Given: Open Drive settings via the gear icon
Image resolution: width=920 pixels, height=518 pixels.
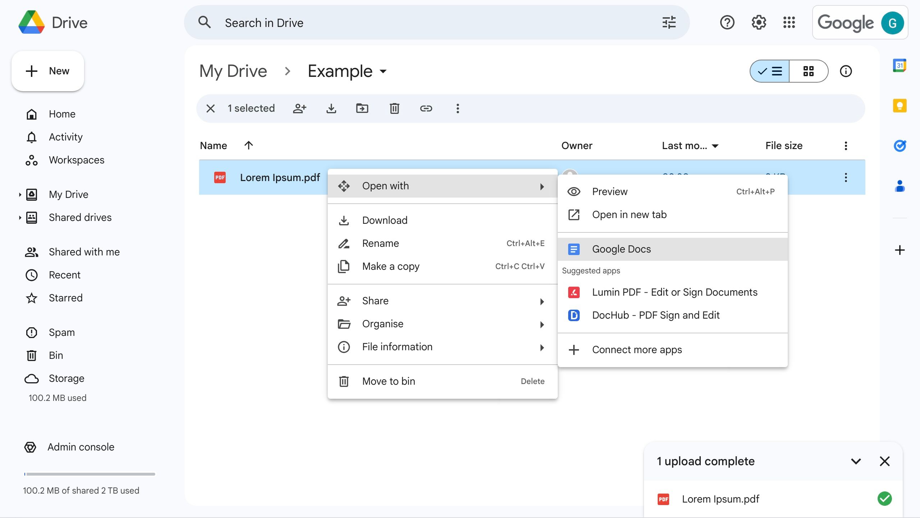Looking at the screenshot, I should coord(758,22).
